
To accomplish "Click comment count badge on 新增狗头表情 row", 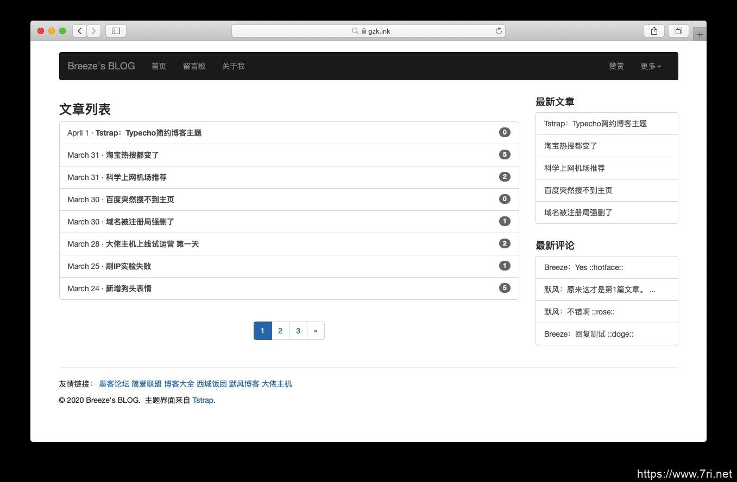I will click(505, 288).
